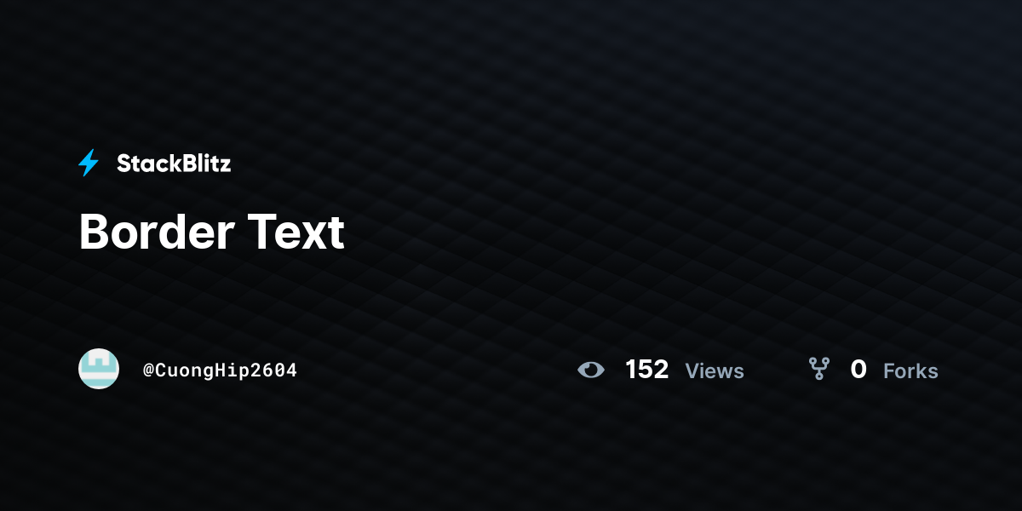This screenshot has width=1022, height=511.
Task: Click the StackBlitz wordmark text
Action: click(174, 164)
